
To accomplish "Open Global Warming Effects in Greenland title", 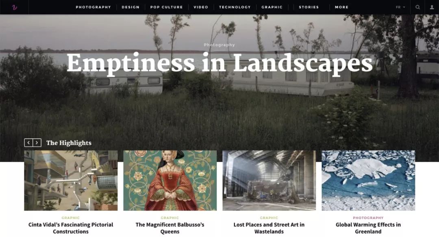I will click(368, 228).
